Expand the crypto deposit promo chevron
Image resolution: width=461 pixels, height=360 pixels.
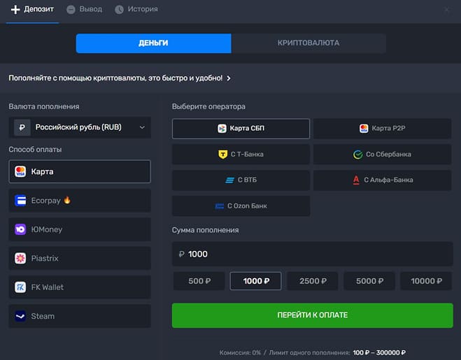(229, 78)
